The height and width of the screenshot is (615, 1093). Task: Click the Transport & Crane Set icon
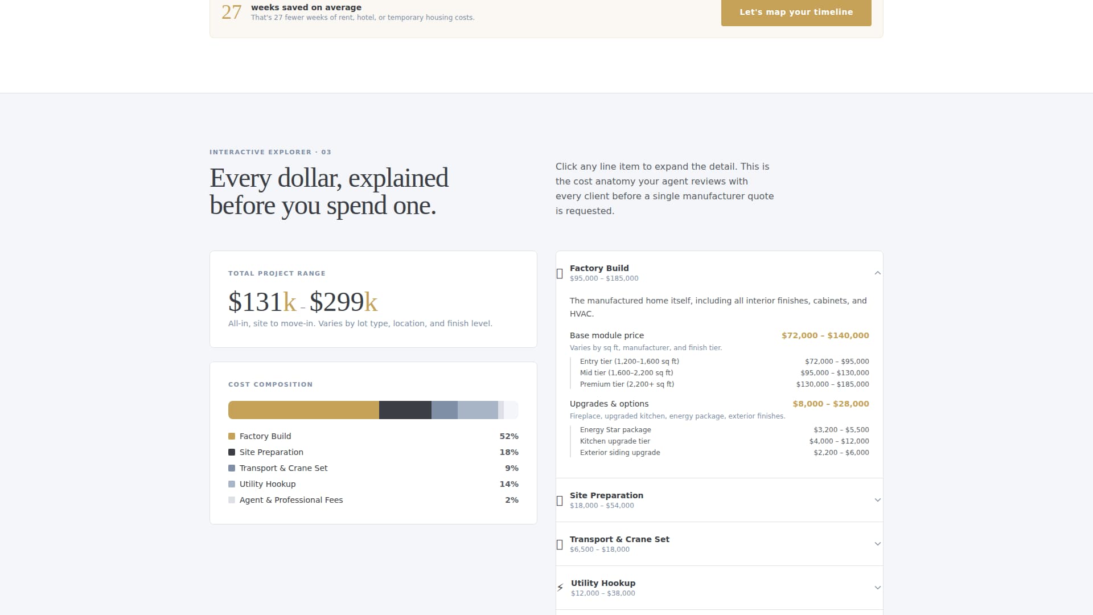pos(560,544)
